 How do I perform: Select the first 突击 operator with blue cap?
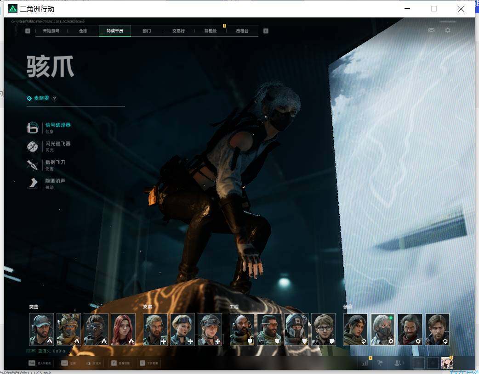(x=41, y=329)
